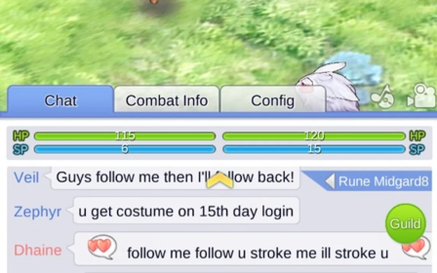Tap Zephyr's costume login message bubble

point(186,211)
